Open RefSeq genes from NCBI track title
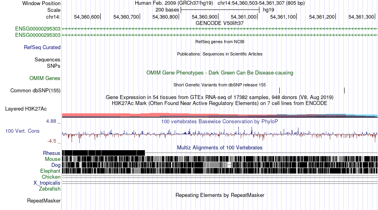The image size is (378, 210). tap(220, 42)
